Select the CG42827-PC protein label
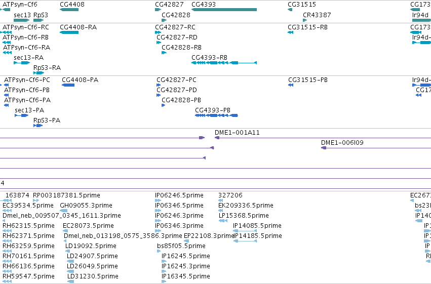 tap(176, 80)
